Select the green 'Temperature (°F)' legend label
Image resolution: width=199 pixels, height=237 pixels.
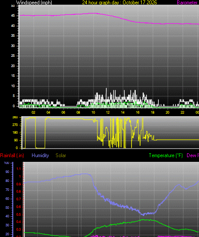click(166, 155)
